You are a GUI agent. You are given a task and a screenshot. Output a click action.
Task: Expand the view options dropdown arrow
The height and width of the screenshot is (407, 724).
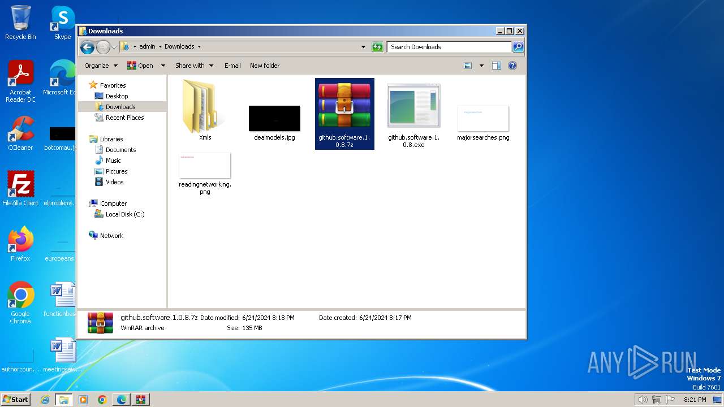click(x=481, y=66)
